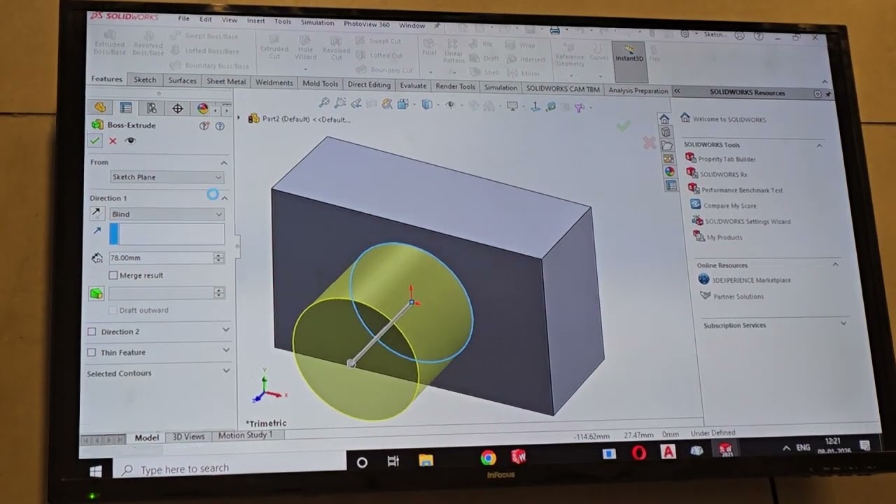896x504 pixels.
Task: Open the Appearances task pane color icon
Action: coord(669,171)
